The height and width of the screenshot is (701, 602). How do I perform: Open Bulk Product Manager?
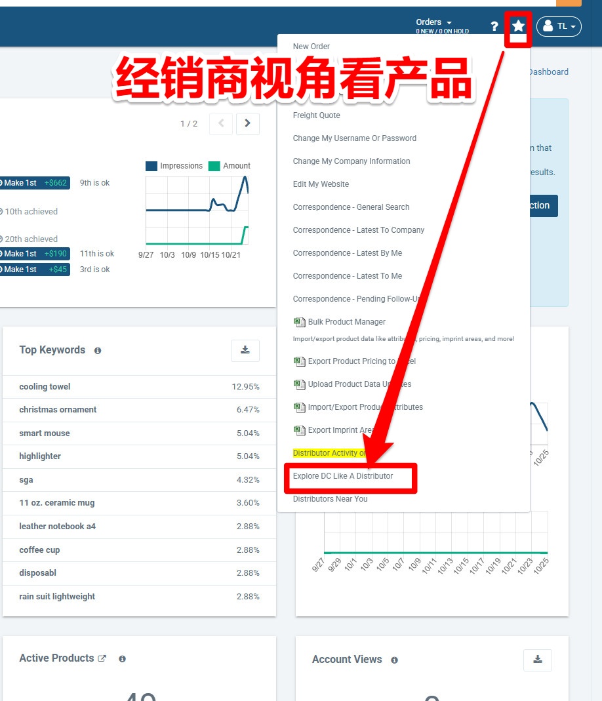click(x=346, y=322)
